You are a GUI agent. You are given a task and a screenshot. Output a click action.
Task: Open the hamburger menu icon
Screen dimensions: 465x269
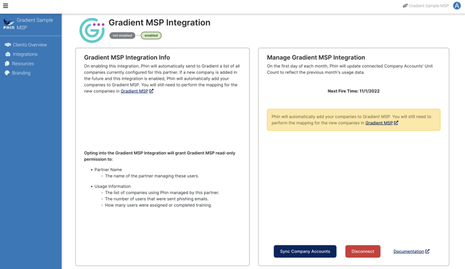[5, 5]
